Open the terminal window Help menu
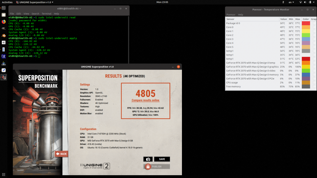The image size is (317, 178). 56,14
